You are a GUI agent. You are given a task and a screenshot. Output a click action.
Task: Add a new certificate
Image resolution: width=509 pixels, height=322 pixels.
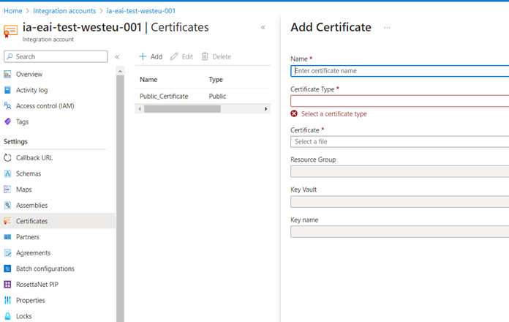click(151, 56)
